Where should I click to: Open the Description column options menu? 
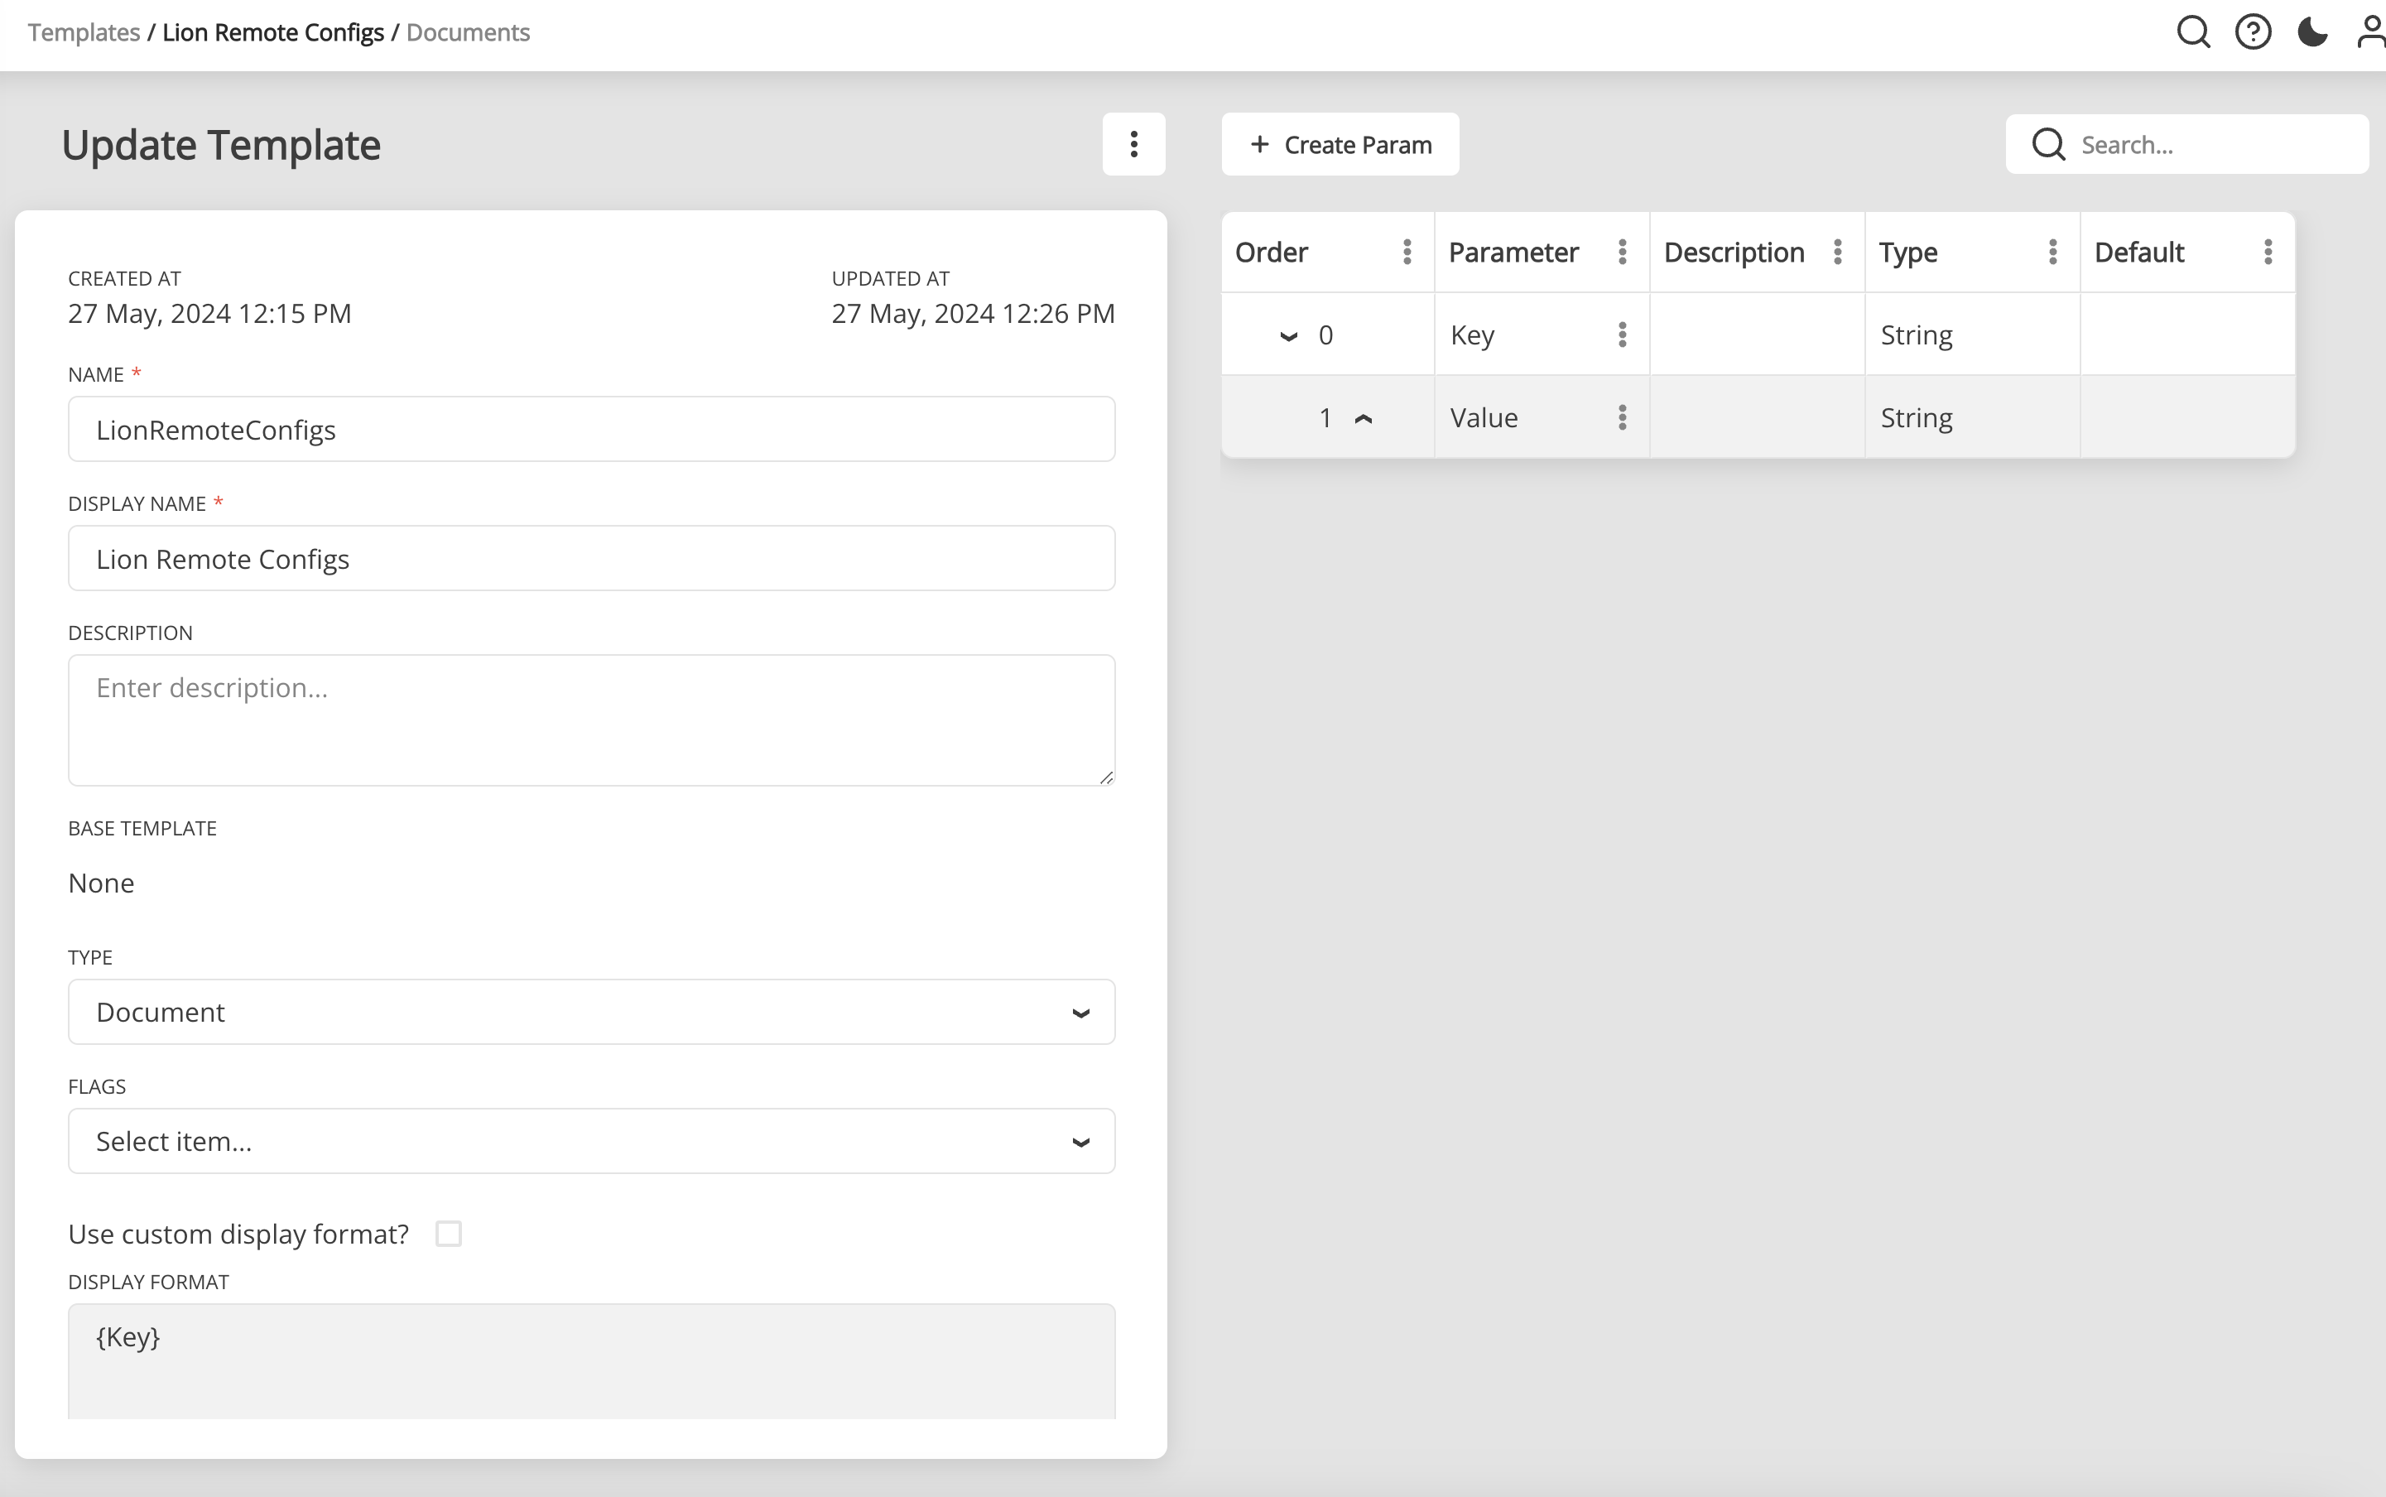tap(1837, 252)
